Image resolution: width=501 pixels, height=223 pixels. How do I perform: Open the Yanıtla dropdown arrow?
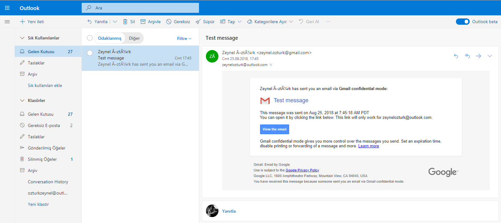click(x=115, y=22)
